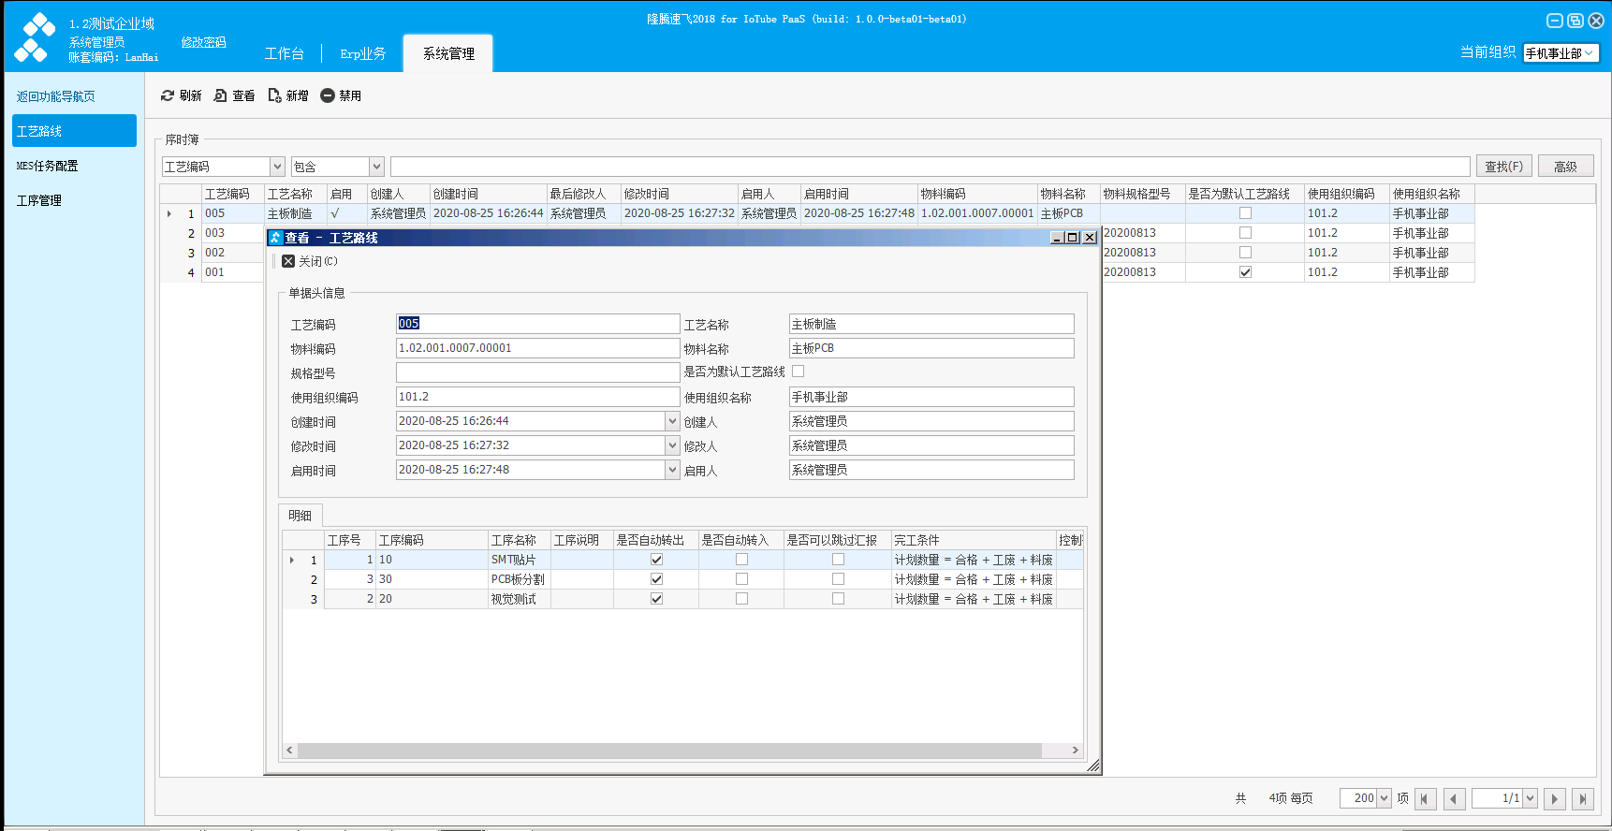
Task: Click the search keyword input field
Action: pyautogui.click(x=930, y=167)
